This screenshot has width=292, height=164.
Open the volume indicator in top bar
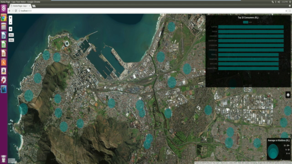279,2
